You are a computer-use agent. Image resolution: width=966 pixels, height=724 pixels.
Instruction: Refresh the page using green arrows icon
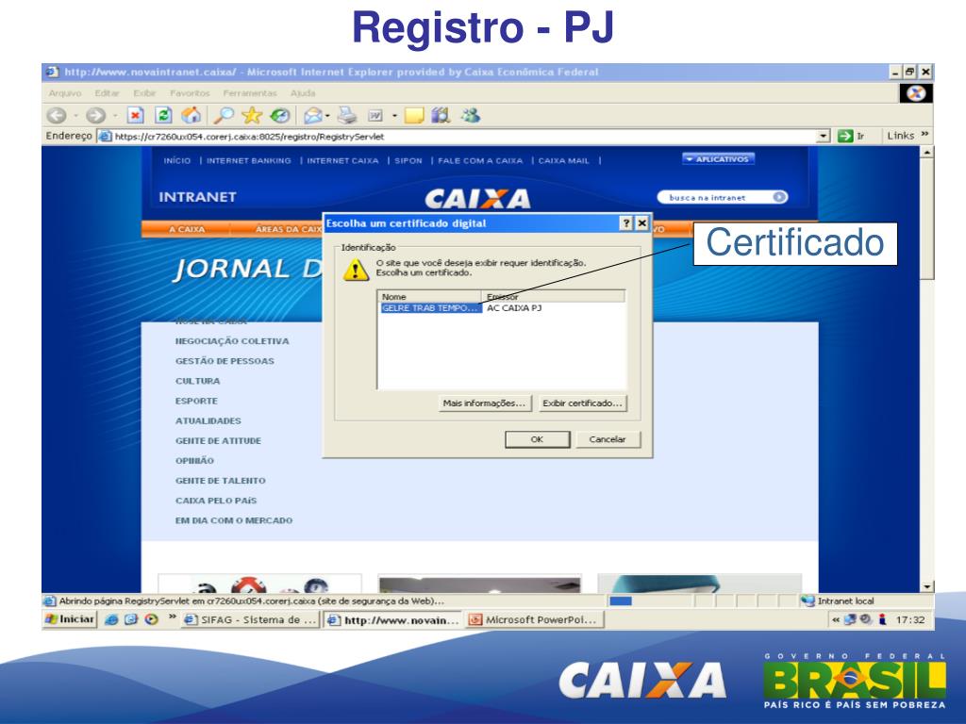coord(163,115)
